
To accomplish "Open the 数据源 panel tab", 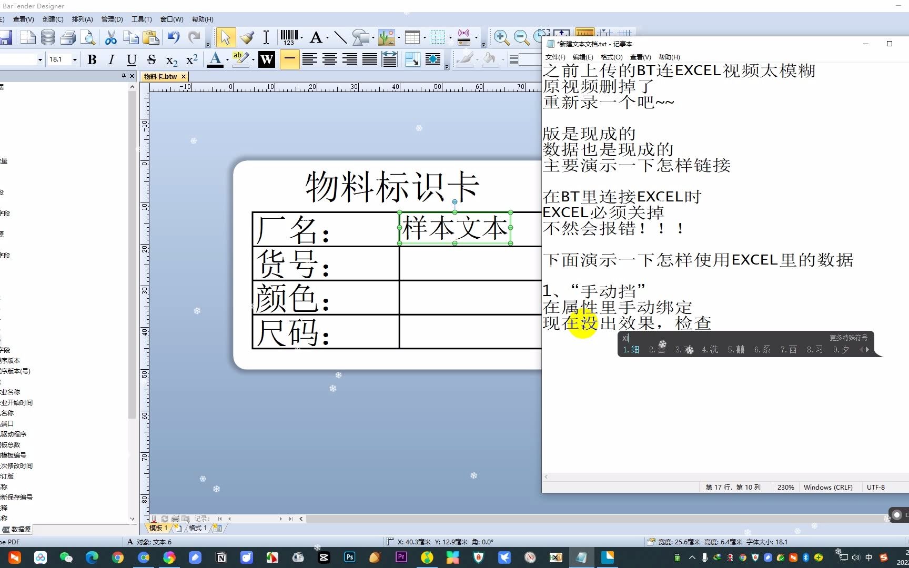I will pyautogui.click(x=17, y=529).
